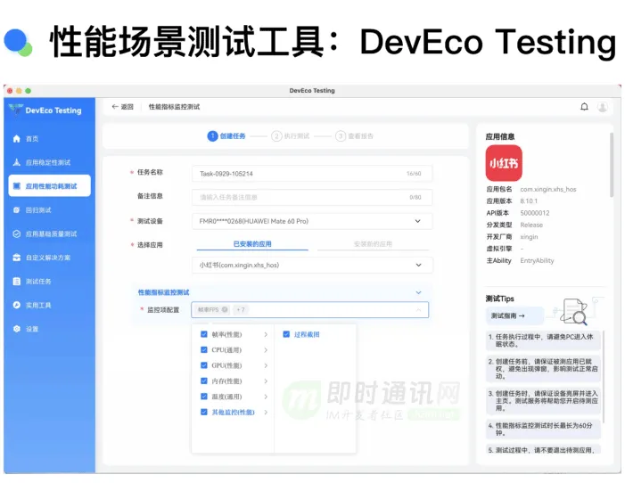Toggle the 温度(通用) checkbox
Image resolution: width=625 pixels, height=483 pixels.
[x=204, y=397]
